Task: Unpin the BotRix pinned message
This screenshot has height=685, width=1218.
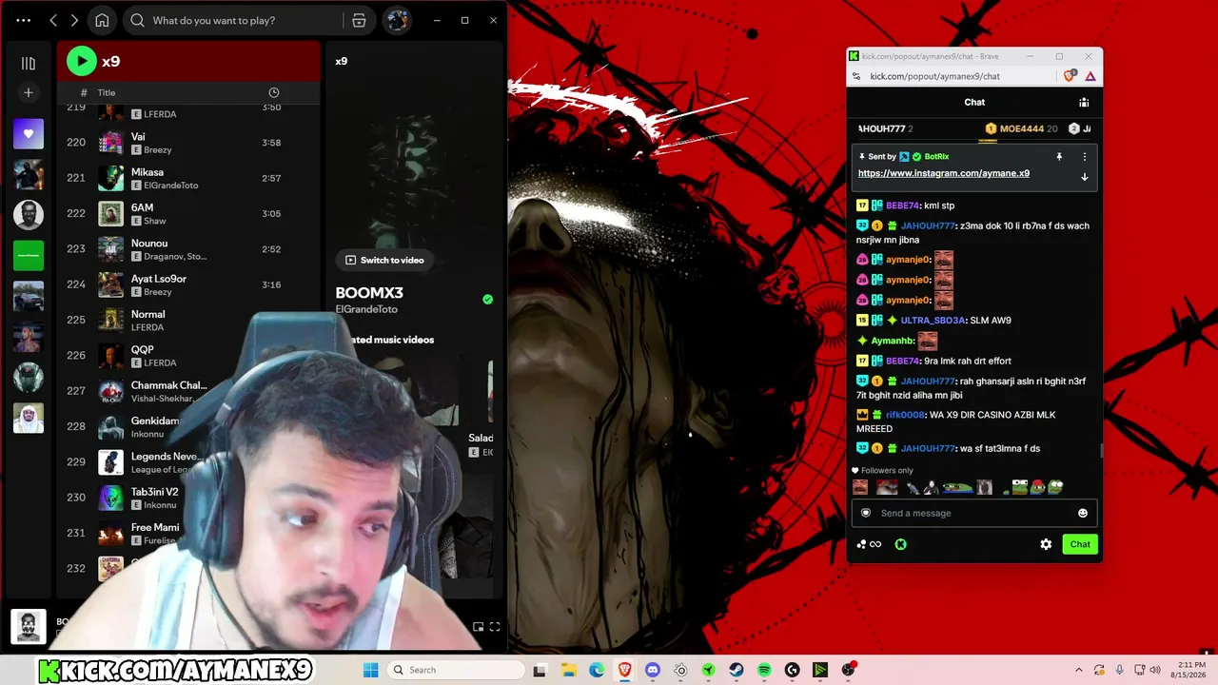Action: click(1059, 156)
